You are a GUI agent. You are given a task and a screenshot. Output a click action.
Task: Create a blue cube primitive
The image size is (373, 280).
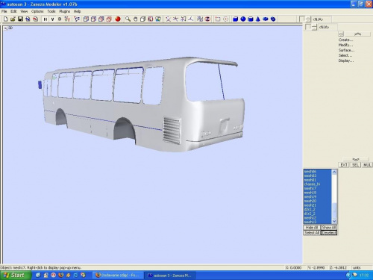tap(235, 19)
